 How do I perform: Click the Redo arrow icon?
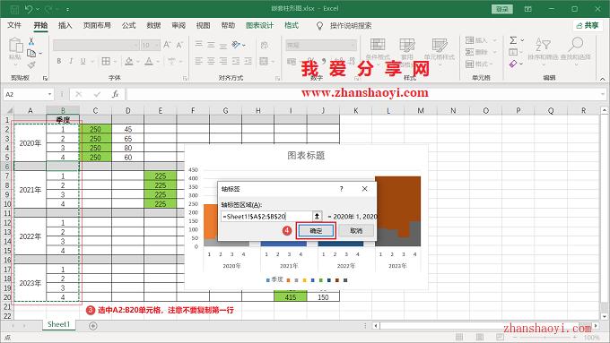click(x=48, y=9)
